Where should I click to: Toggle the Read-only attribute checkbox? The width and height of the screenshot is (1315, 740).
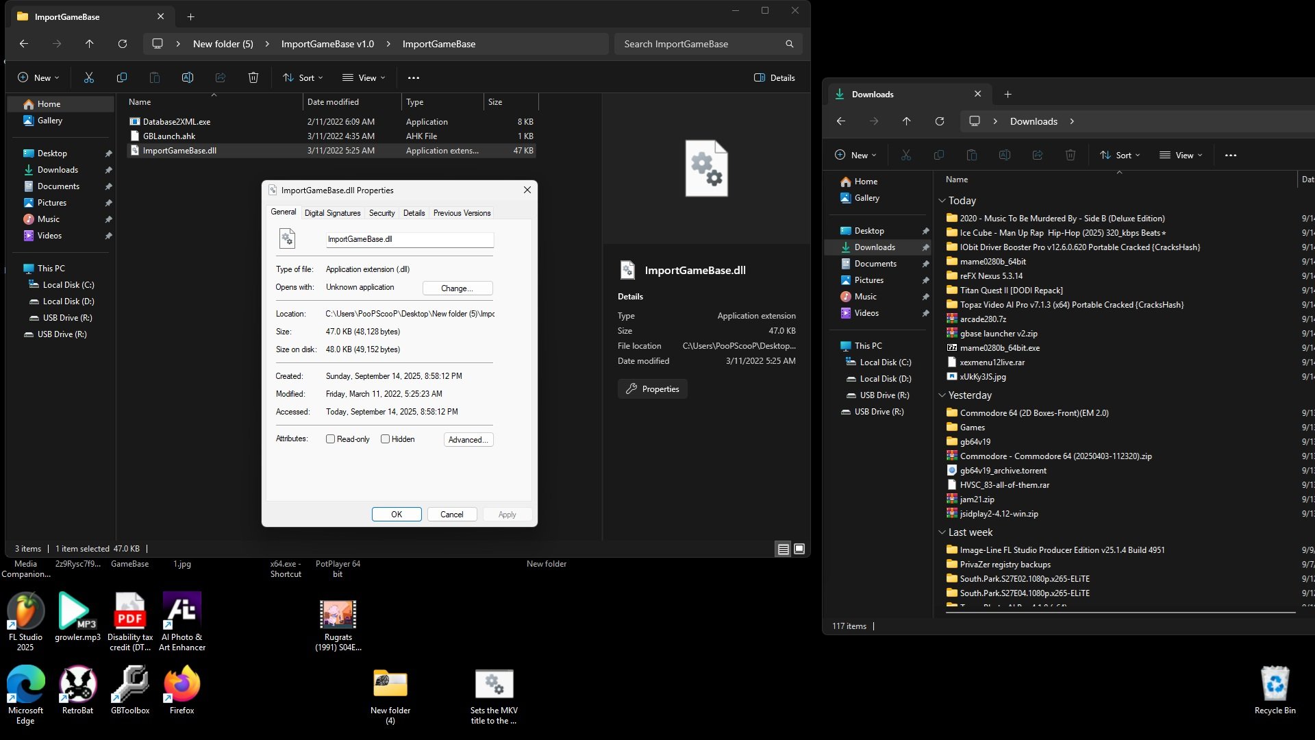[331, 439]
